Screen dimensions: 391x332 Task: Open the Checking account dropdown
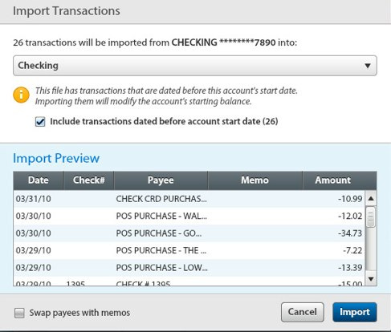pyautogui.click(x=195, y=66)
